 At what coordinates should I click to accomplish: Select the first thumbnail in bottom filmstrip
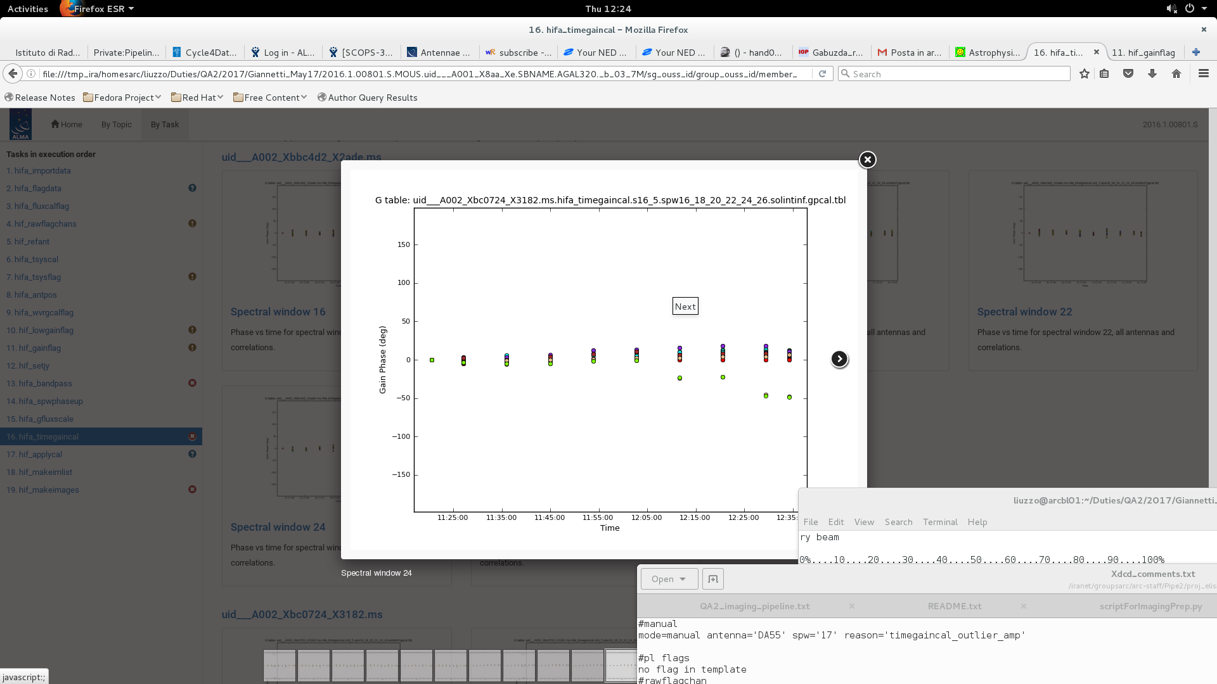[x=280, y=666]
